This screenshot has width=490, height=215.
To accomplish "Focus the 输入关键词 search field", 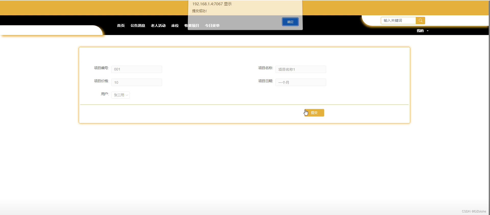I will pyautogui.click(x=398, y=20).
